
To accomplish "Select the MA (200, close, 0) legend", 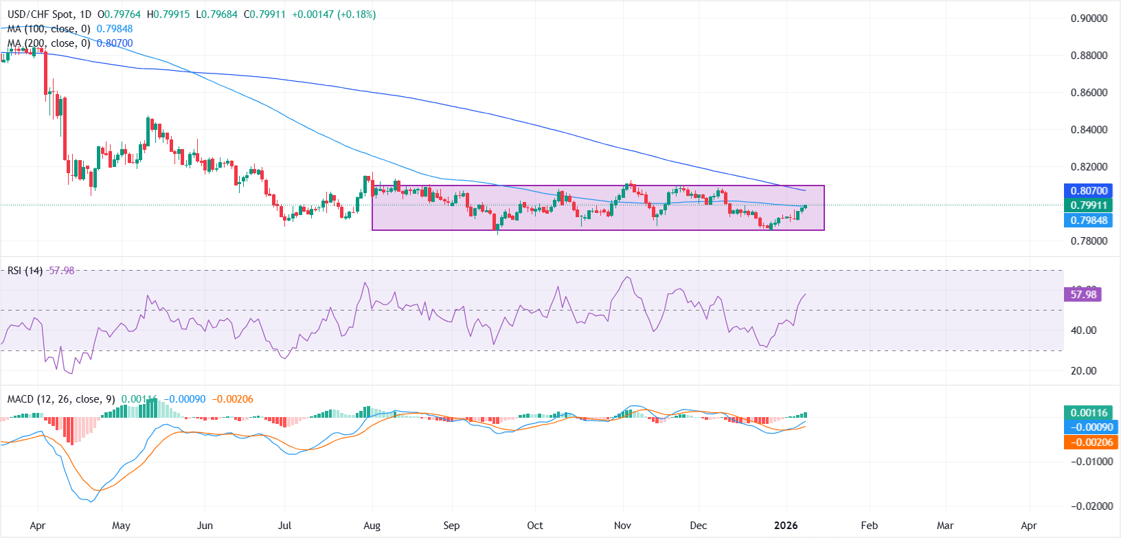I will (x=49, y=43).
